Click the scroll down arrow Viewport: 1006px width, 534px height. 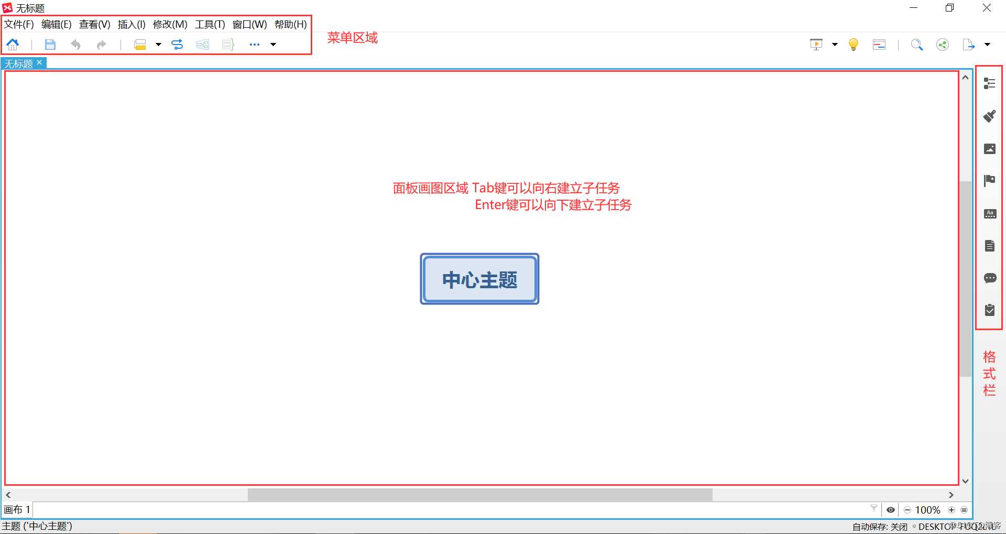965,481
